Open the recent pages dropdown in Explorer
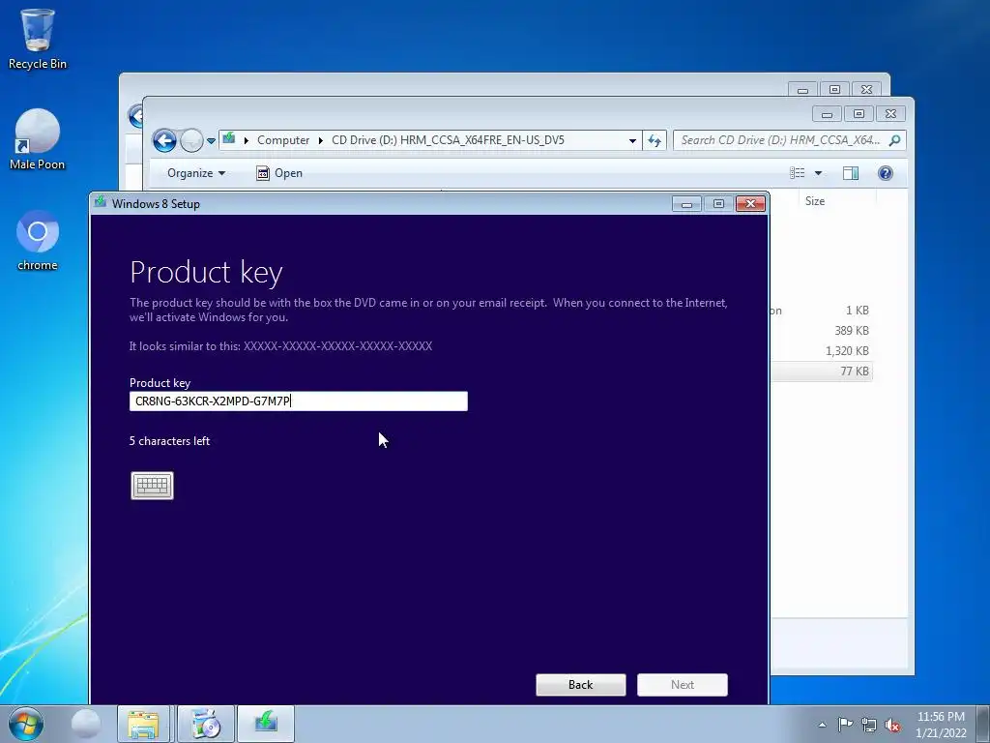 (211, 141)
